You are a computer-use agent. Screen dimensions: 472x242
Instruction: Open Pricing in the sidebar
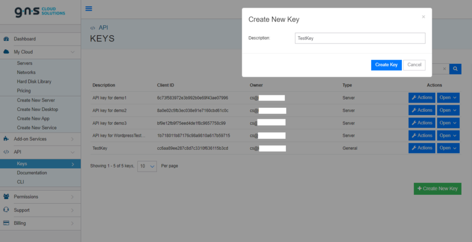pyautogui.click(x=24, y=91)
